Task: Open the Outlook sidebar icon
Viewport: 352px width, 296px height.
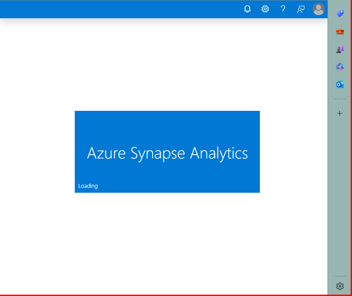Action: (340, 85)
